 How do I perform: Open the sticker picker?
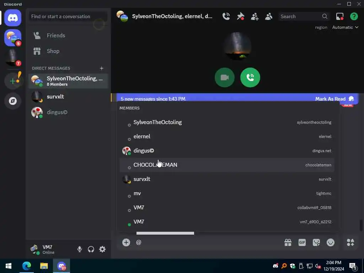316,242
